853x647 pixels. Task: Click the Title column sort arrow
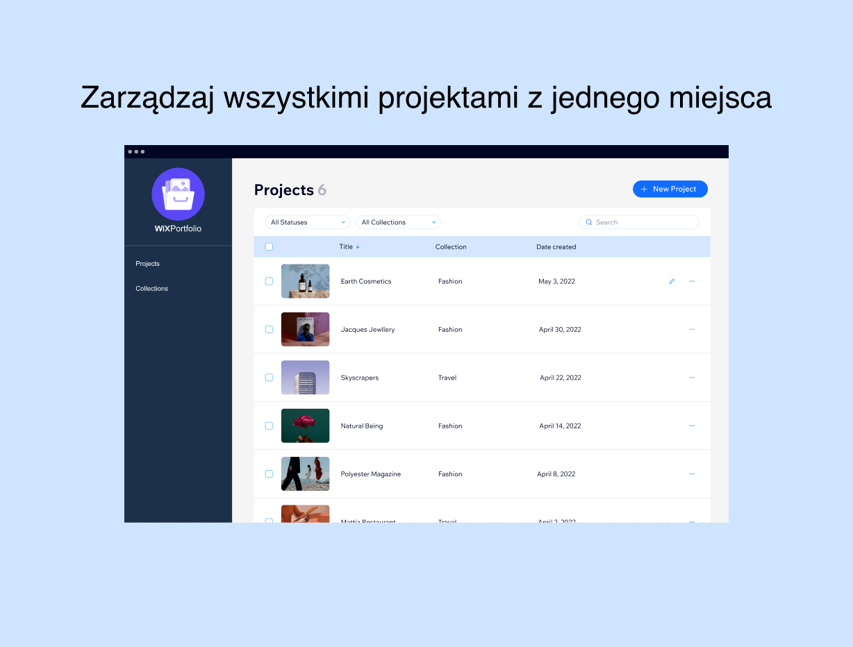coord(358,247)
